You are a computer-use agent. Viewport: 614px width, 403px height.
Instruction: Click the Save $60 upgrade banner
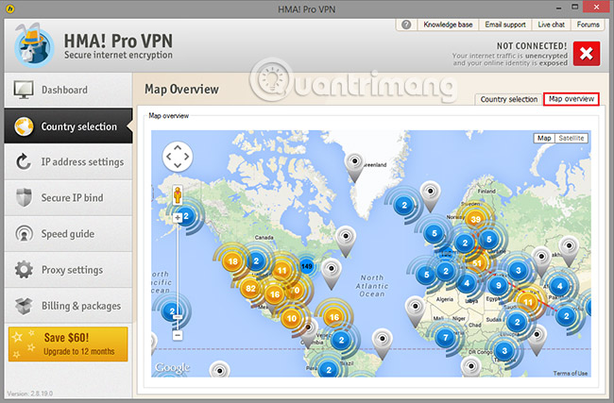pyautogui.click(x=66, y=344)
